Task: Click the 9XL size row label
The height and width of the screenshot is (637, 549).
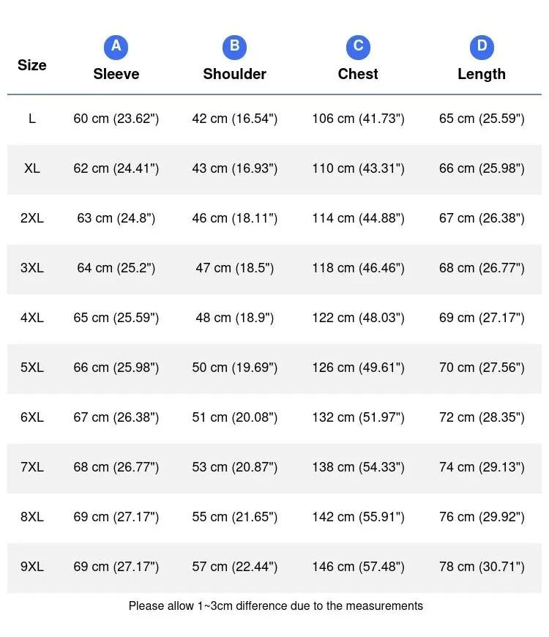Action: click(x=32, y=566)
